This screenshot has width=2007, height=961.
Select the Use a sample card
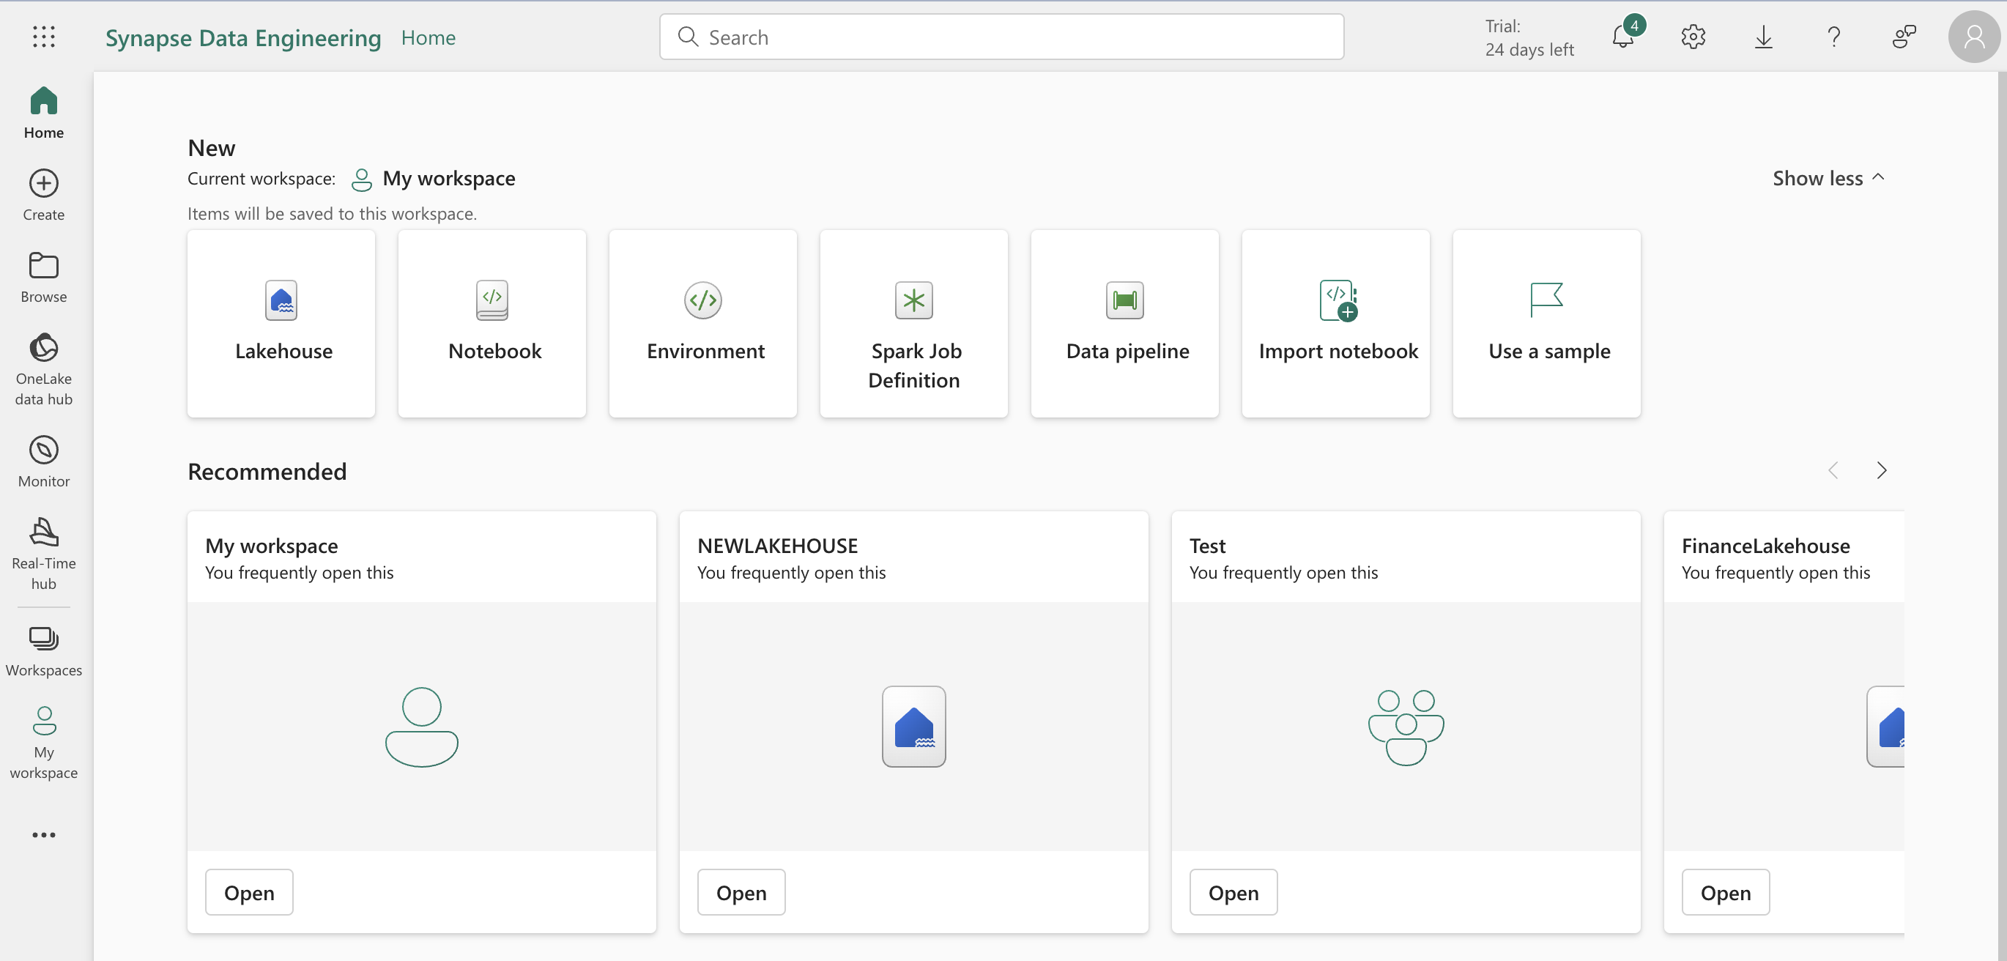1547,324
